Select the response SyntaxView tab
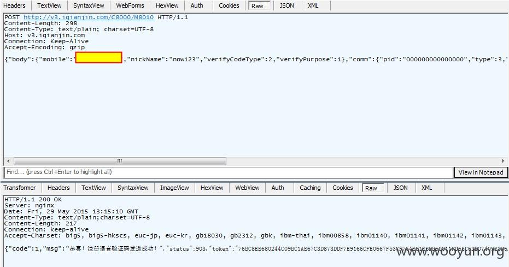The height and width of the screenshot is (267, 509). pos(133,188)
